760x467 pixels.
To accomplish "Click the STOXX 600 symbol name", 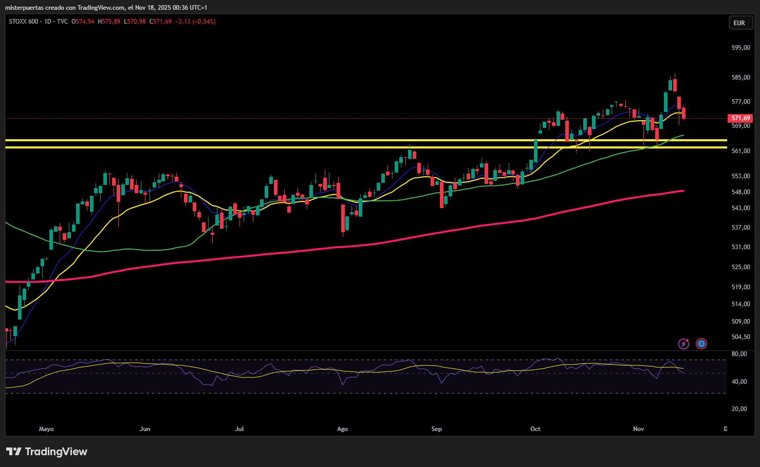I will coord(24,22).
